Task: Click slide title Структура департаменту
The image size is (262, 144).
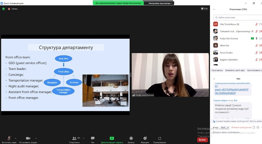Action: 66,48
